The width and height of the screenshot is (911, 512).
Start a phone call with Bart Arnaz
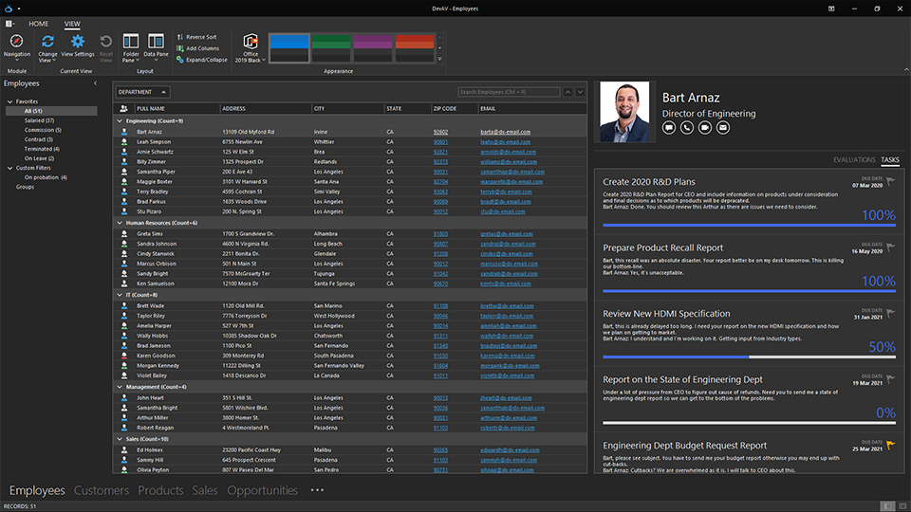point(686,127)
